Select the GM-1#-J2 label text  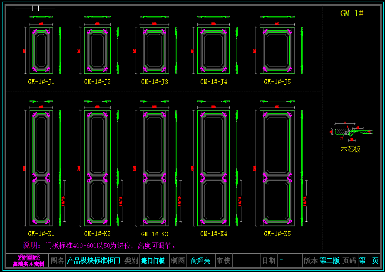[x=97, y=82]
